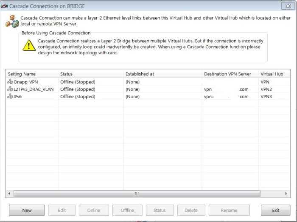Screen dimensions: 297x222
Task: Select the L2TPv3_DRAC_VLAN setting row
Action: (x=34, y=89)
